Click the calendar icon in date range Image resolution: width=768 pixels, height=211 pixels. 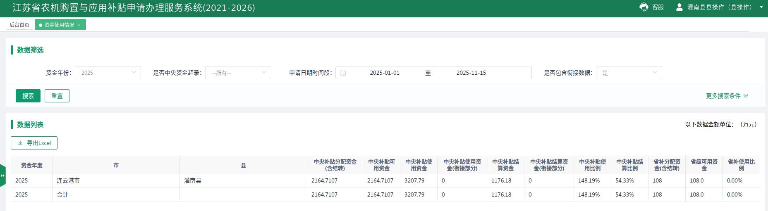click(343, 73)
